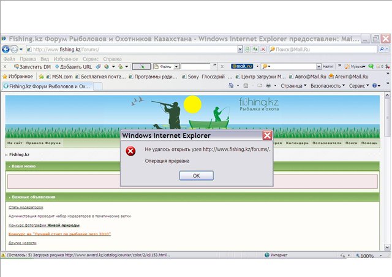The height and width of the screenshot is (277, 392).
Task: Open the Избранное menu in the menu bar
Action: [x=66, y=59]
